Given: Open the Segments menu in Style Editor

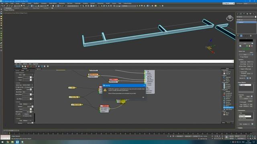Looking at the screenshot, I should coord(35,64).
